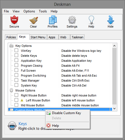Check the Left Mouse Button checkbox
The width and height of the screenshot is (125, 140).
tap(16, 100)
